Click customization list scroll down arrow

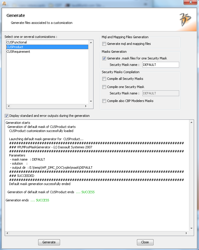coord(91,101)
